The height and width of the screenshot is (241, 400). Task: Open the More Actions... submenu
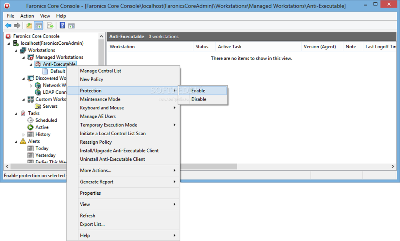[x=124, y=170]
